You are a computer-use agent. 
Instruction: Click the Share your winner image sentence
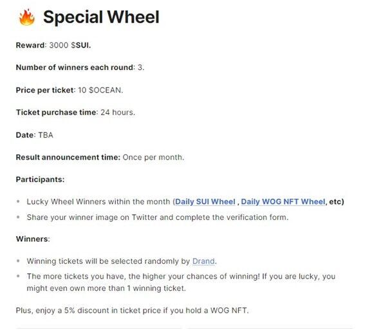[x=158, y=217]
